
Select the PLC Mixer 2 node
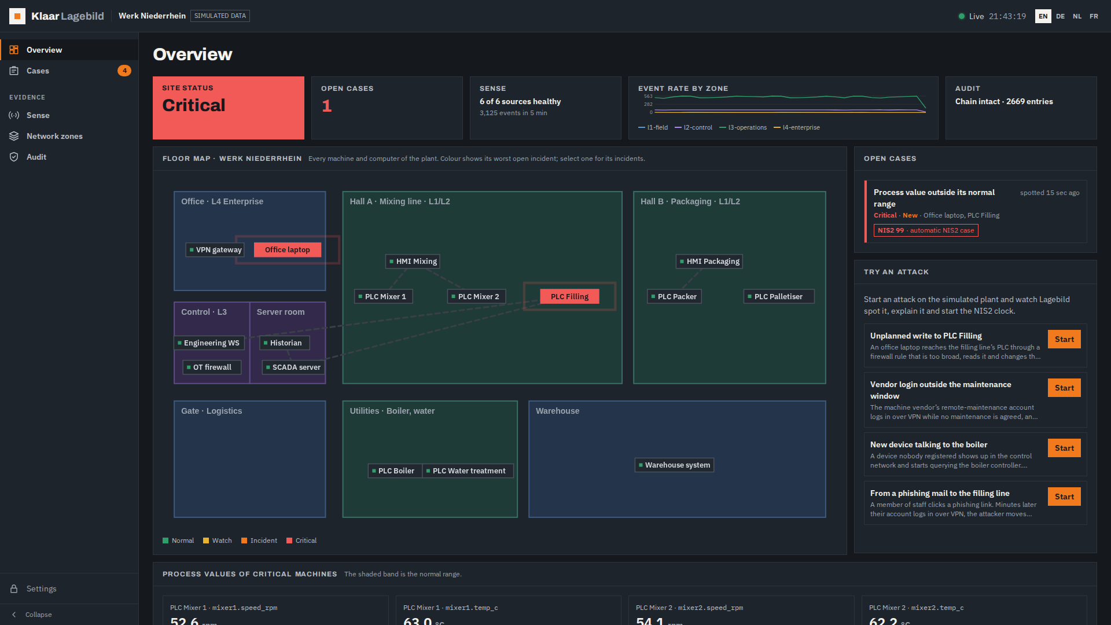(477, 296)
